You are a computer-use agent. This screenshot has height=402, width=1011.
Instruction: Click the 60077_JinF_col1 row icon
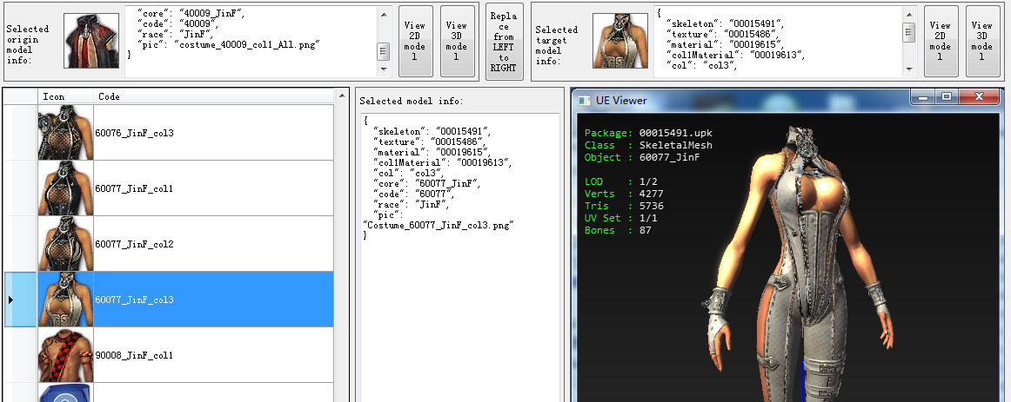pyautogui.click(x=66, y=188)
